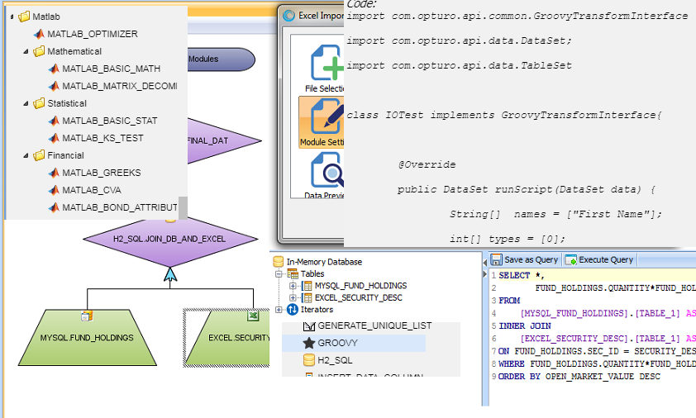
Task: Click the module tree scrollbar thumb
Action: [183, 207]
